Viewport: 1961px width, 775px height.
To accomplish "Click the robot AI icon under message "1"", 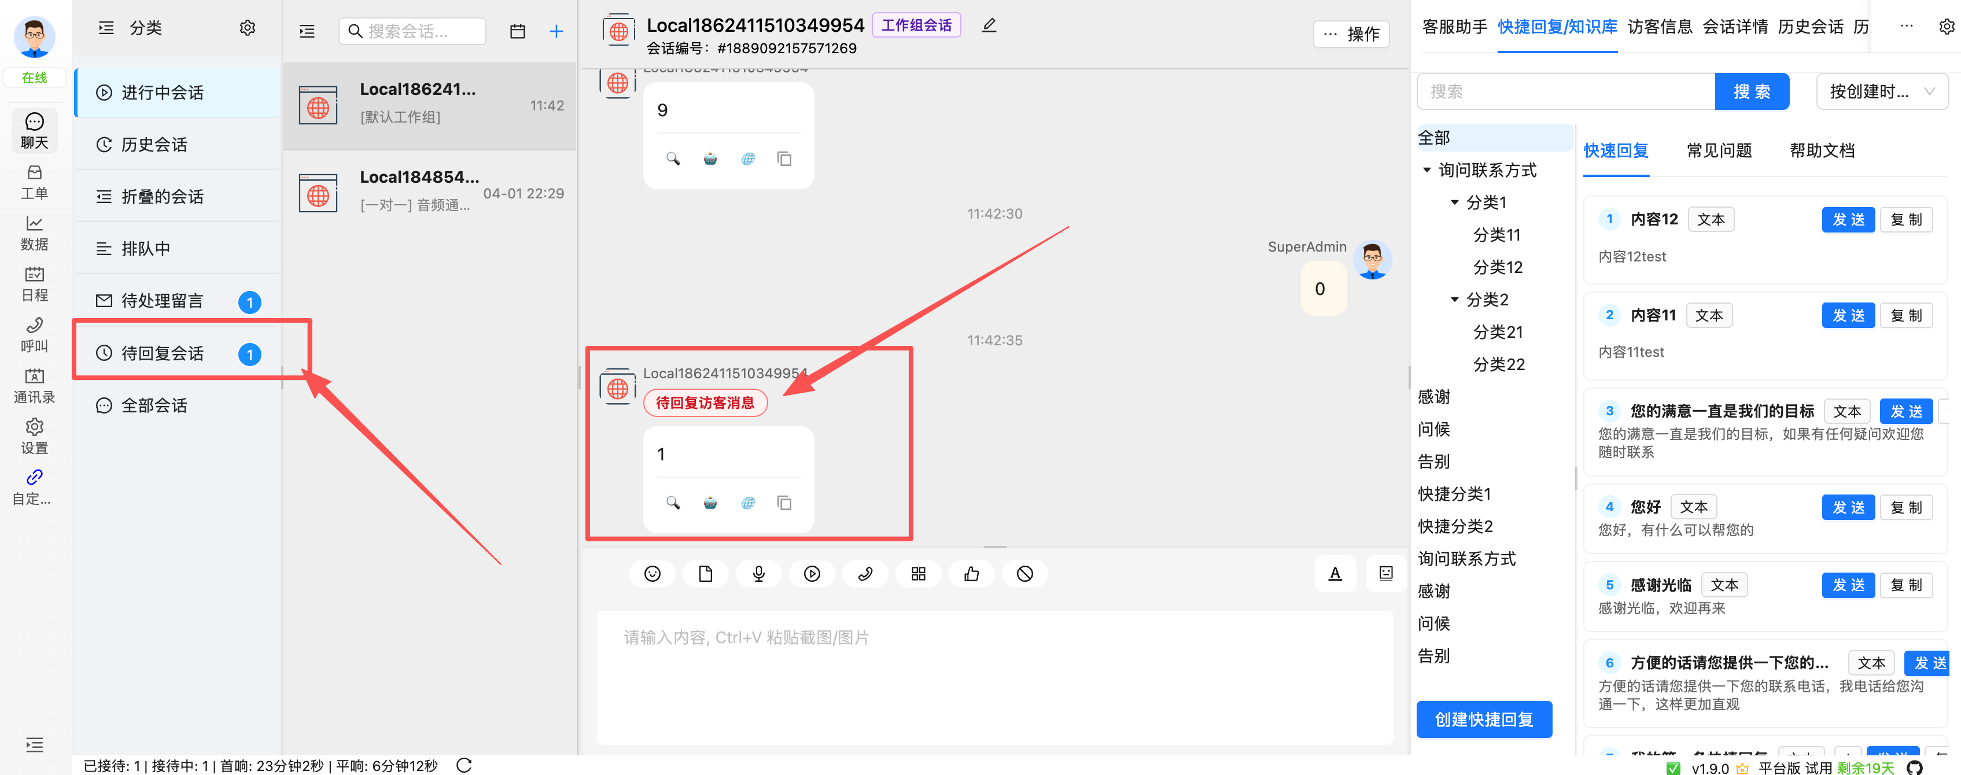I will click(710, 503).
